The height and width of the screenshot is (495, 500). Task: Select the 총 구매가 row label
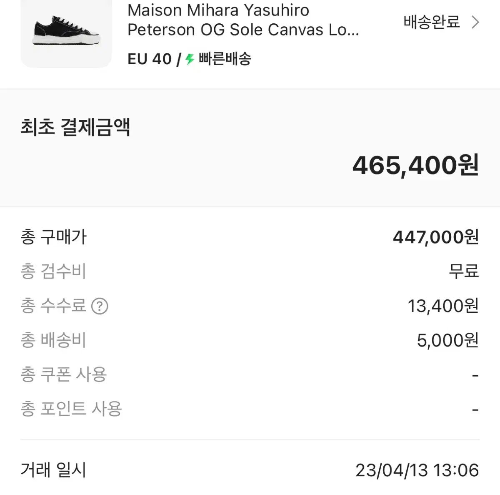coord(54,237)
